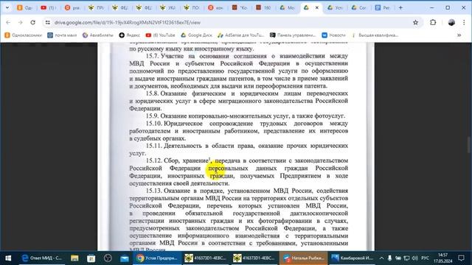Click the '15.11.' paragraph number
Viewport: 472px width, 265px height.
click(154, 146)
